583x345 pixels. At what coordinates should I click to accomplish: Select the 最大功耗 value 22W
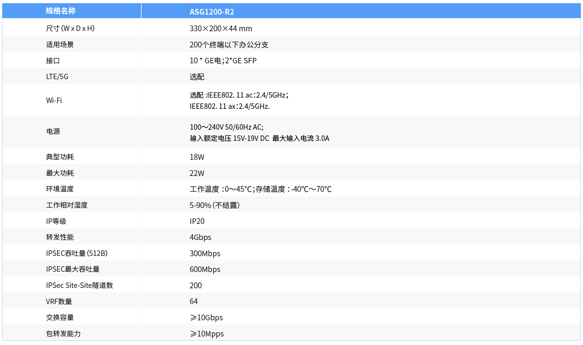point(197,173)
